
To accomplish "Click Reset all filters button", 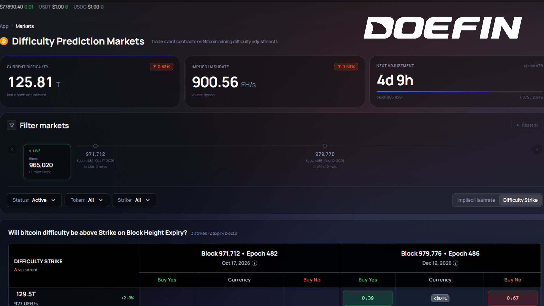I will click(x=527, y=125).
